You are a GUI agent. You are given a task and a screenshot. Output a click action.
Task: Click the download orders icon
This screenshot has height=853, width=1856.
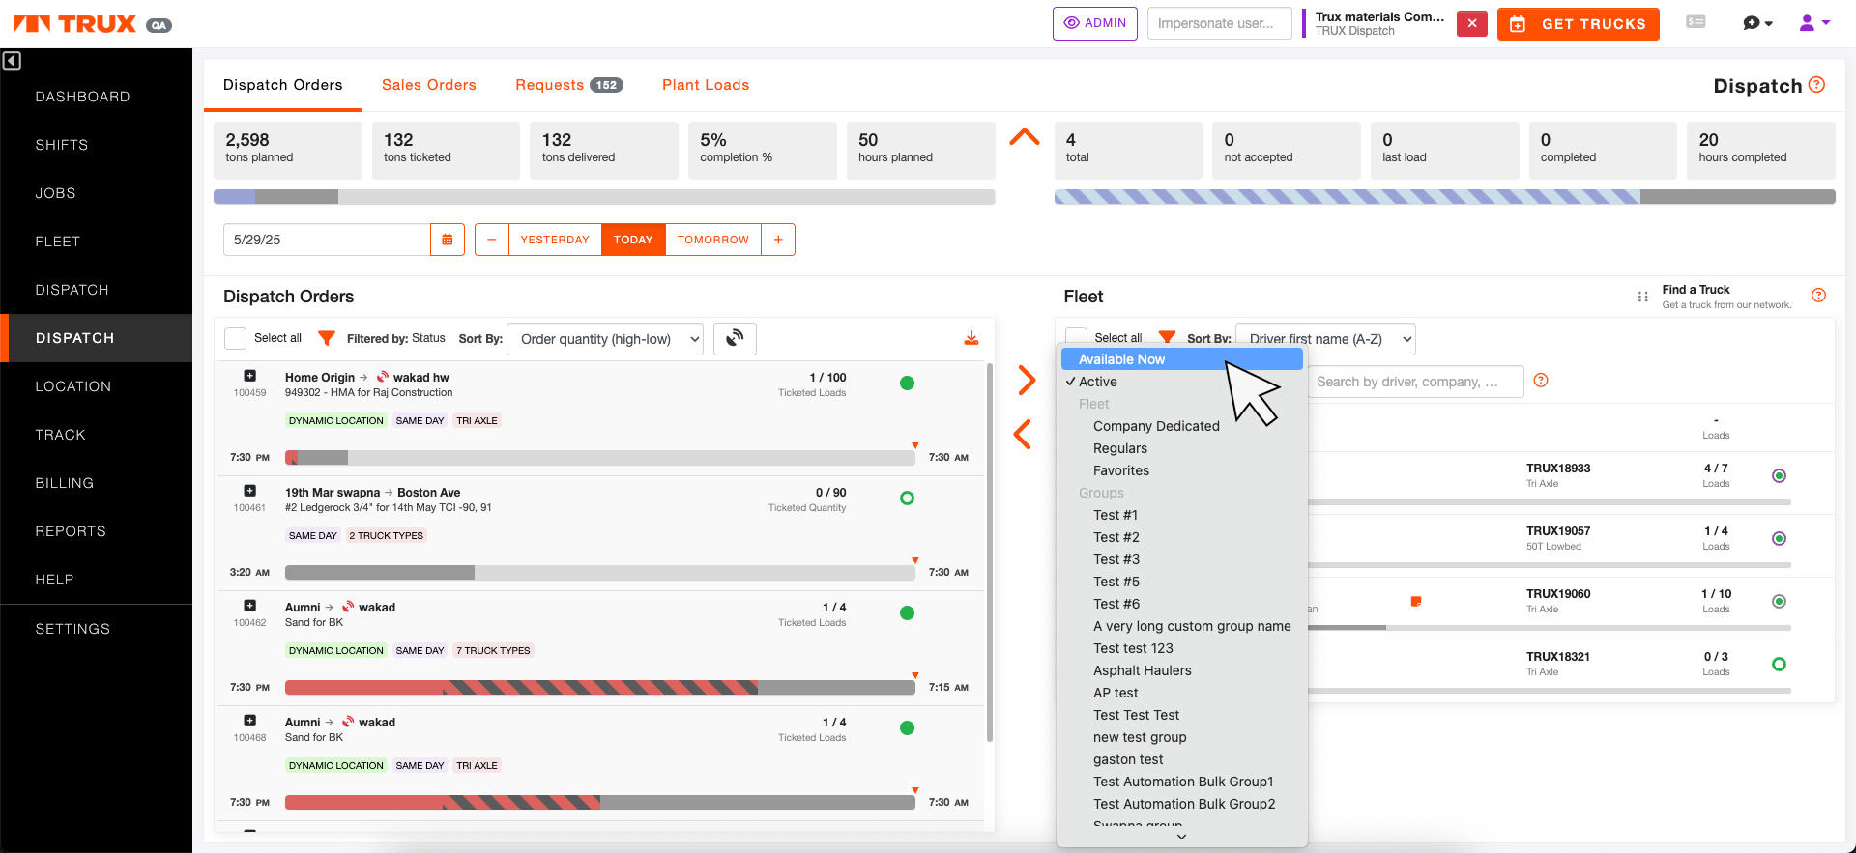click(x=971, y=338)
